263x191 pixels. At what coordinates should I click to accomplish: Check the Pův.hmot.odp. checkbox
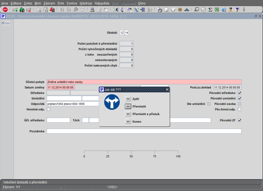point(240,109)
